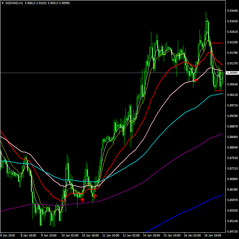Click the 5.89290 price axis label
Image resolution: width=239 pixels, height=239 pixels.
pyautogui.click(x=232, y=116)
